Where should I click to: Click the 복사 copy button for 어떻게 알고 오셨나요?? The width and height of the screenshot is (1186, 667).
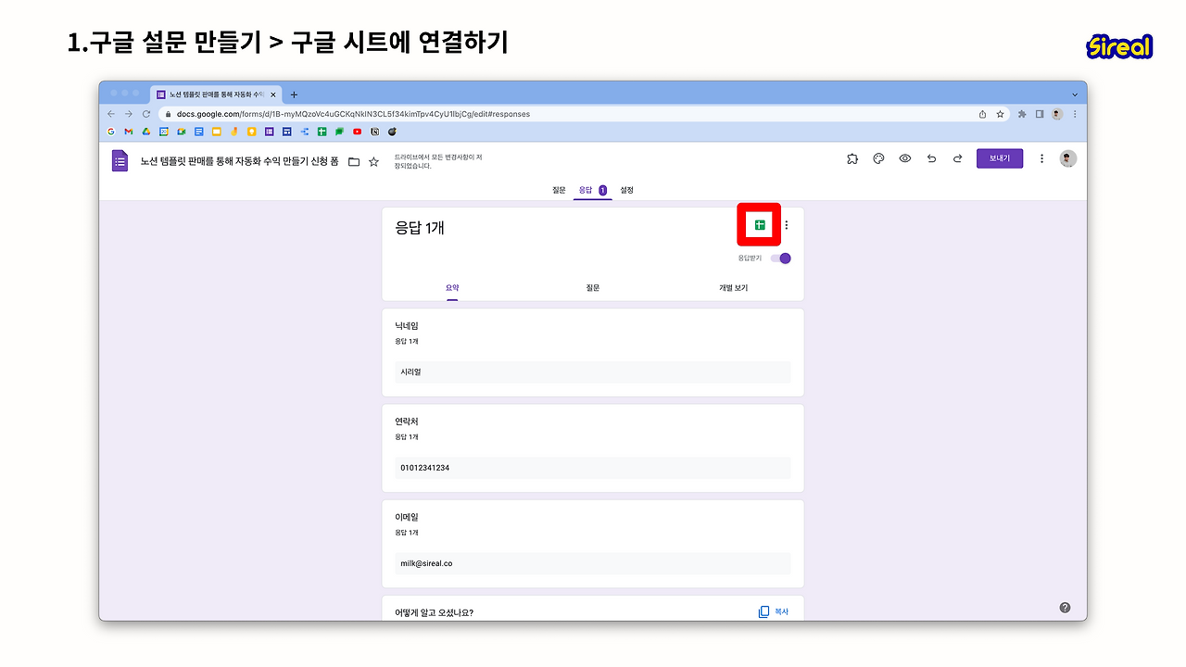point(774,611)
